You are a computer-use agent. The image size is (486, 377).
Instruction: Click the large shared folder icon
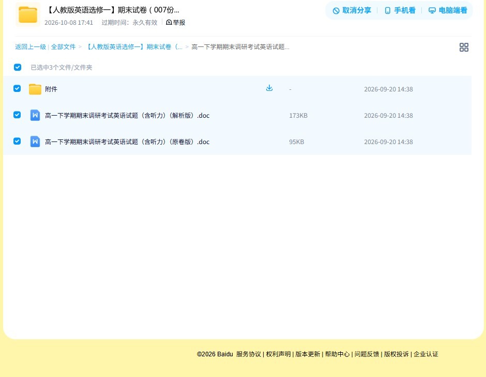click(x=28, y=14)
